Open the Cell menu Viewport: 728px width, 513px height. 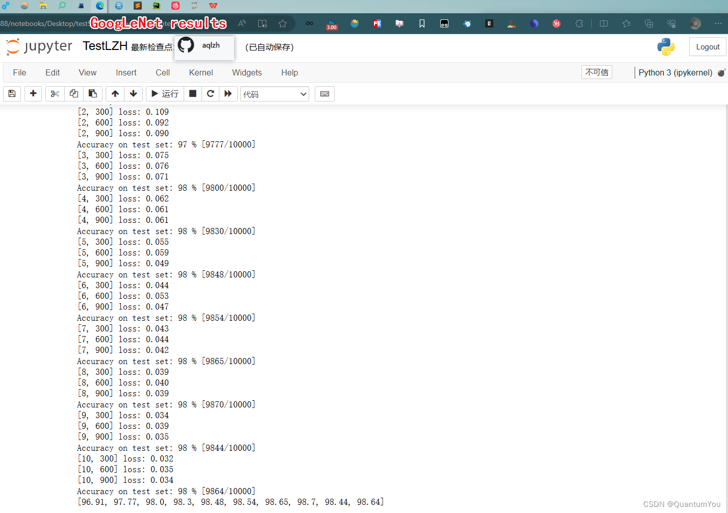(x=163, y=73)
